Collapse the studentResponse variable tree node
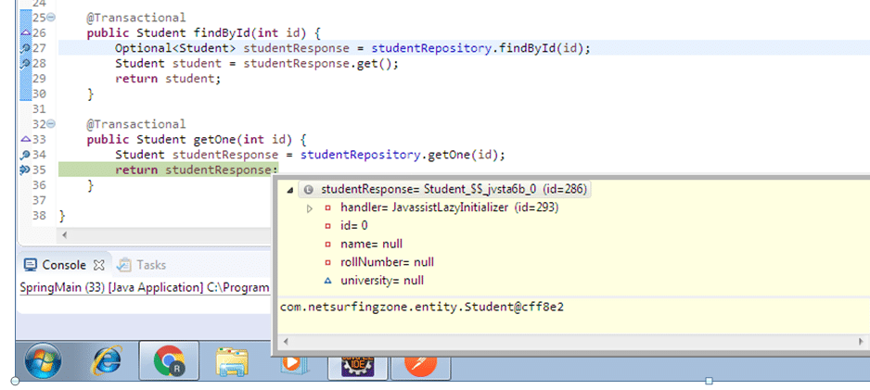This screenshot has width=870, height=390. (x=290, y=190)
